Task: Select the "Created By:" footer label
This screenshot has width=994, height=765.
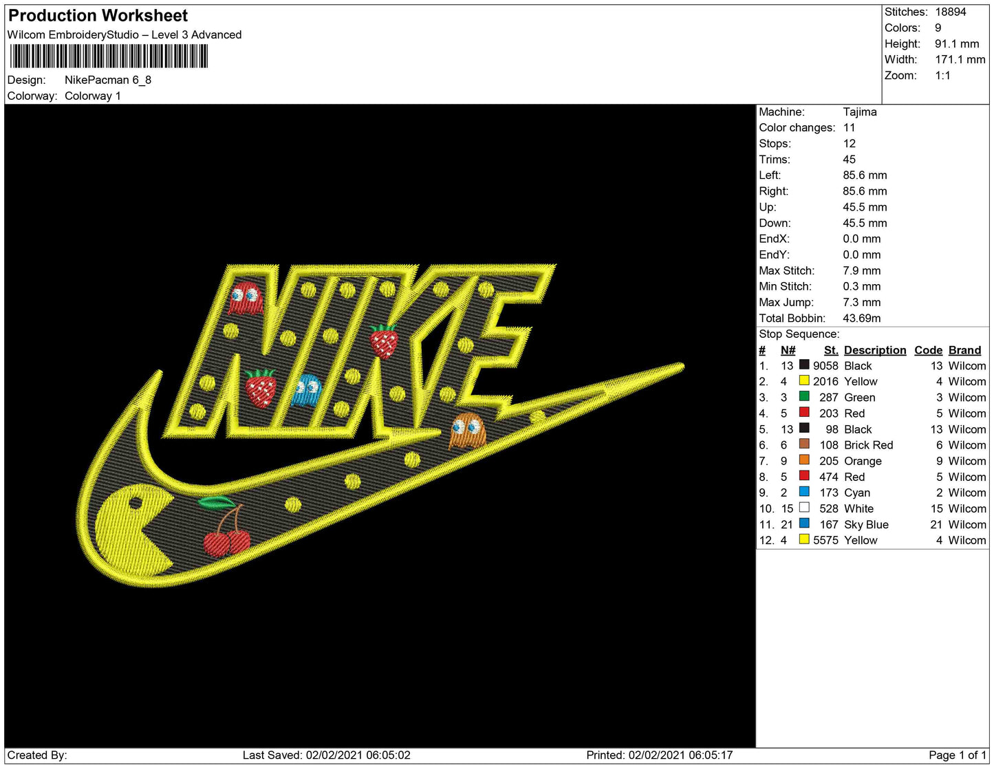Action: click(x=37, y=755)
